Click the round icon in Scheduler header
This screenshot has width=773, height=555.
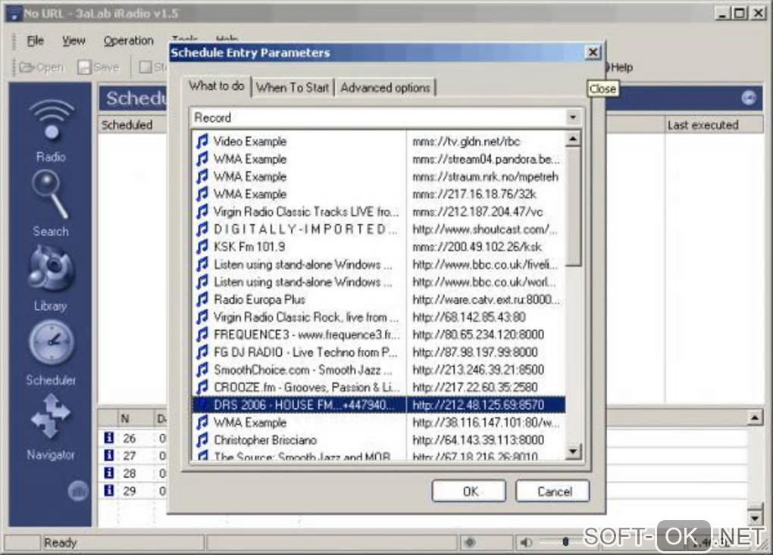(x=748, y=98)
